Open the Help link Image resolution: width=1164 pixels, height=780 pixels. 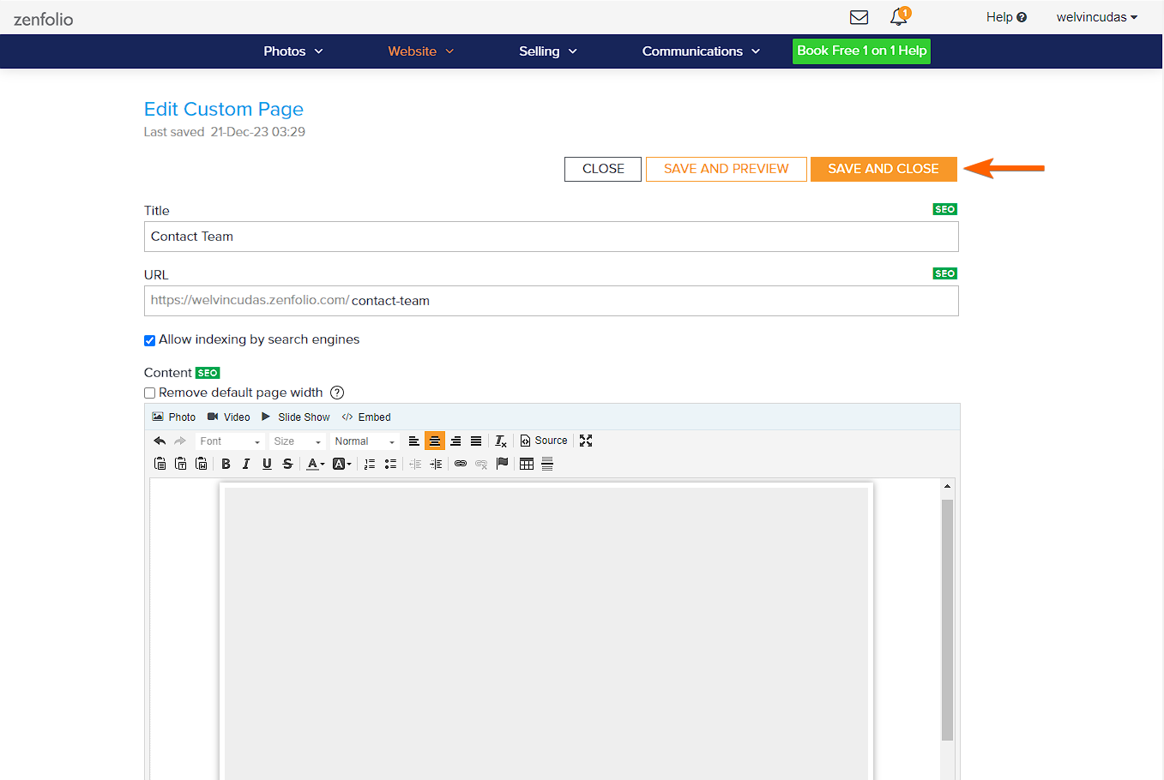coord(1006,17)
